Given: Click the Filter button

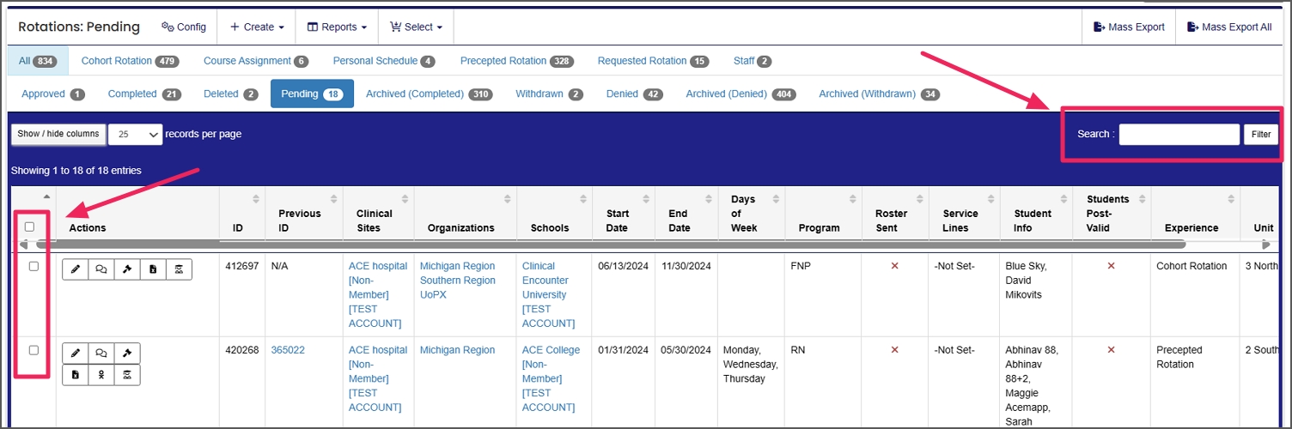Looking at the screenshot, I should pyautogui.click(x=1261, y=134).
